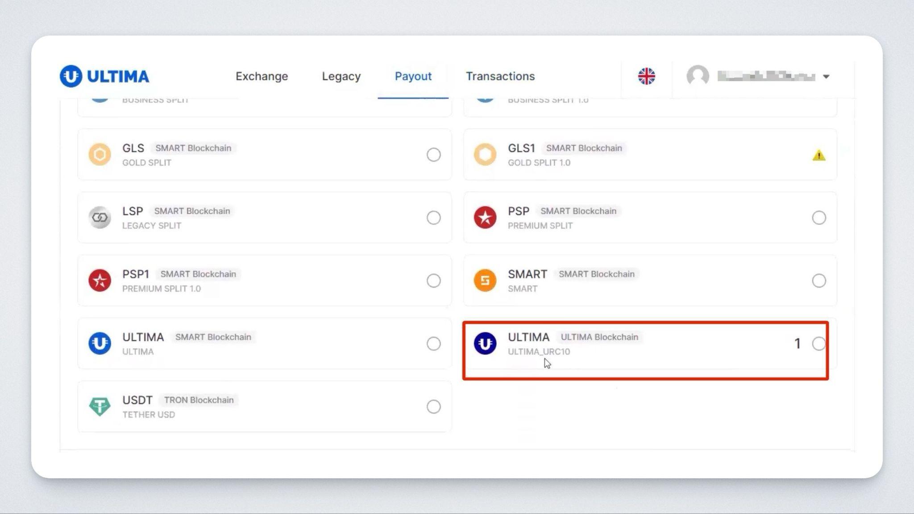The height and width of the screenshot is (514, 914).
Task: Choose the SMART Blockchain ULTIMA row
Action: pyautogui.click(x=264, y=344)
